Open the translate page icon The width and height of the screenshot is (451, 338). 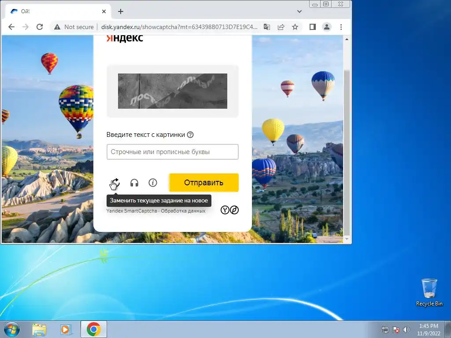pos(267,27)
